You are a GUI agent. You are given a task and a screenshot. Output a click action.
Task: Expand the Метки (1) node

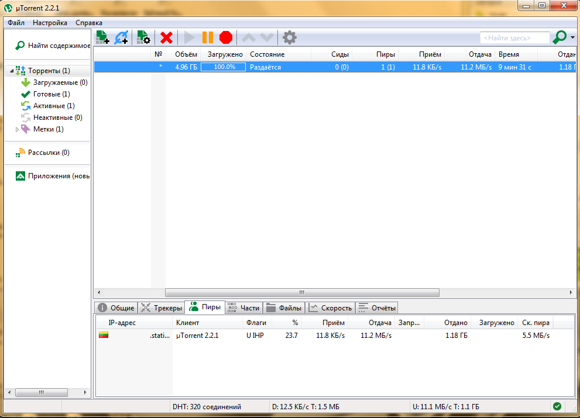tap(17, 129)
